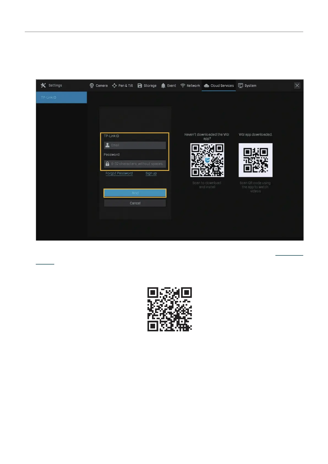Click the user icon in Email field
This screenshot has height=464, width=328.
(107, 145)
